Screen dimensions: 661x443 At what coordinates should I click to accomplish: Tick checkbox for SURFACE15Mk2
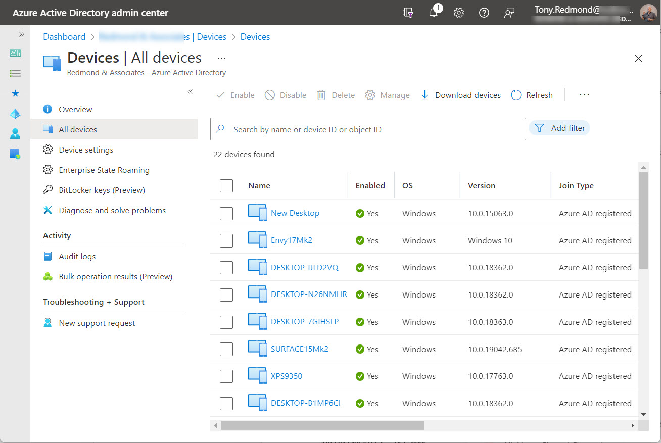226,349
